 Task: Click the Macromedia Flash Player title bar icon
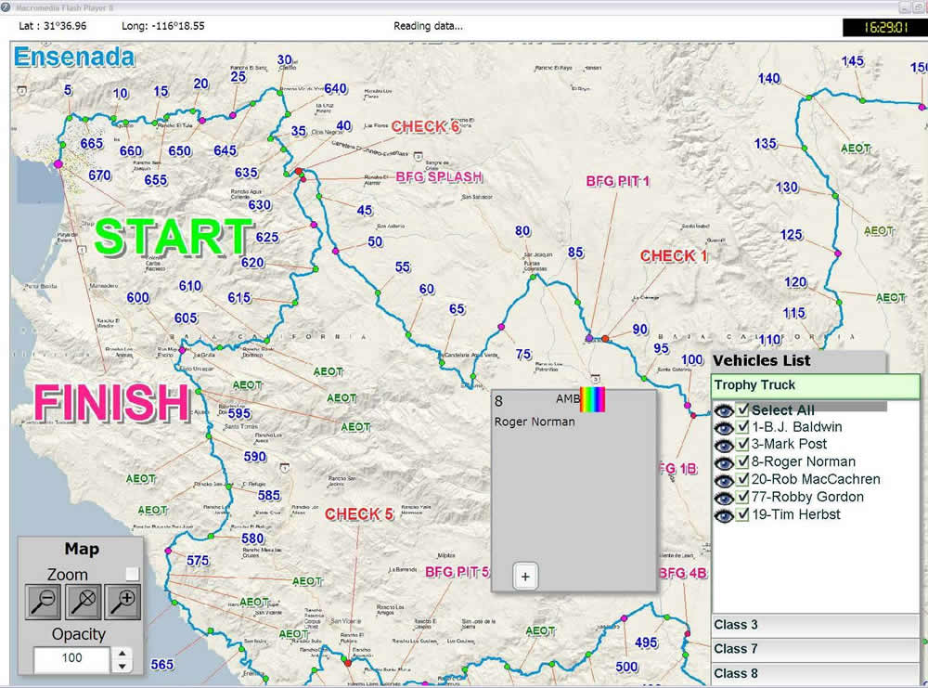(6, 7)
